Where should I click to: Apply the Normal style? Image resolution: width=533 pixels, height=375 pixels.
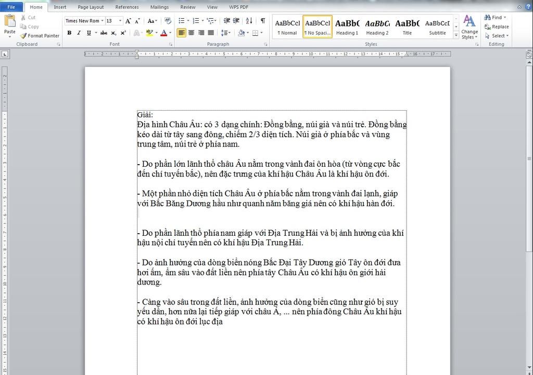[x=287, y=27]
